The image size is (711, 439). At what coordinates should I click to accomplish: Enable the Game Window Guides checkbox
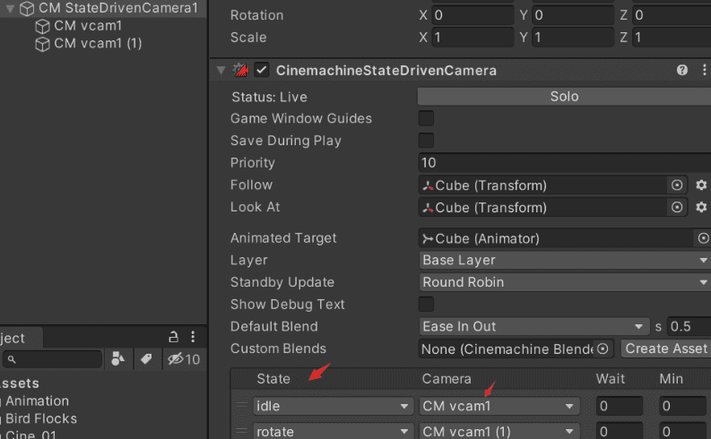coord(427,118)
